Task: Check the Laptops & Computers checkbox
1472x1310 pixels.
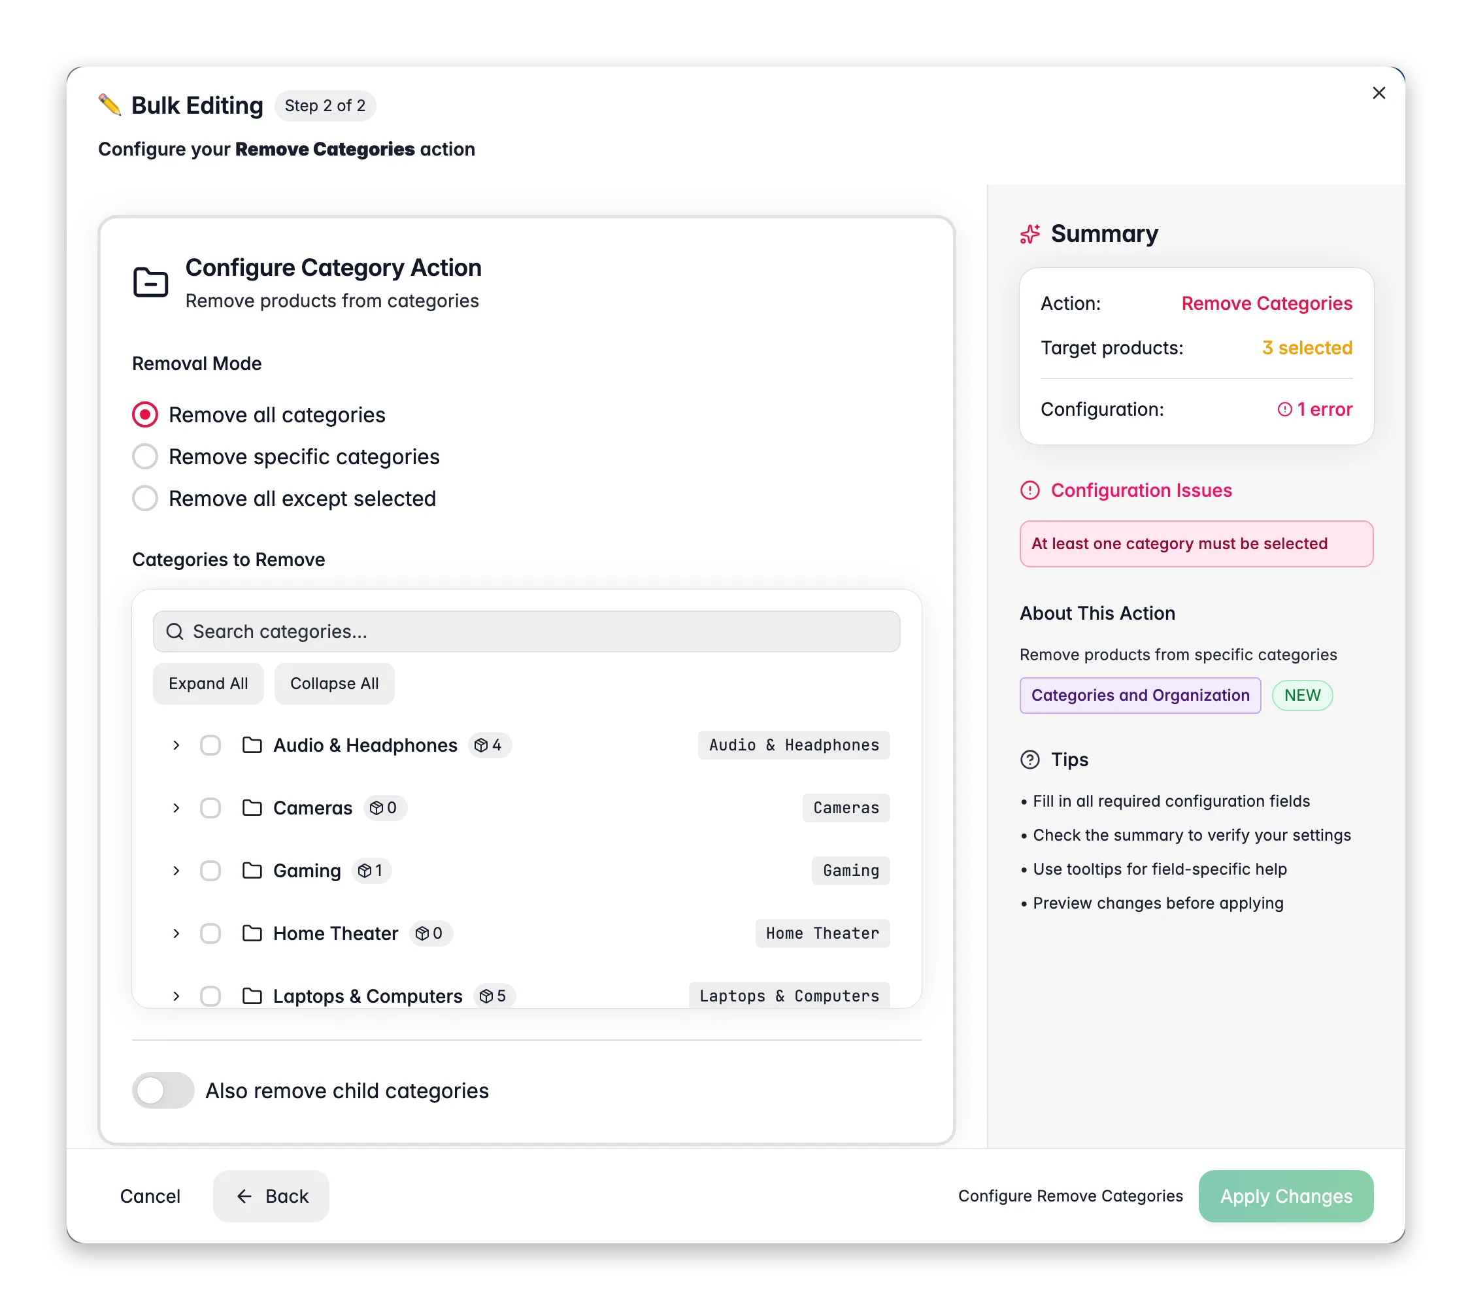Action: 210,996
